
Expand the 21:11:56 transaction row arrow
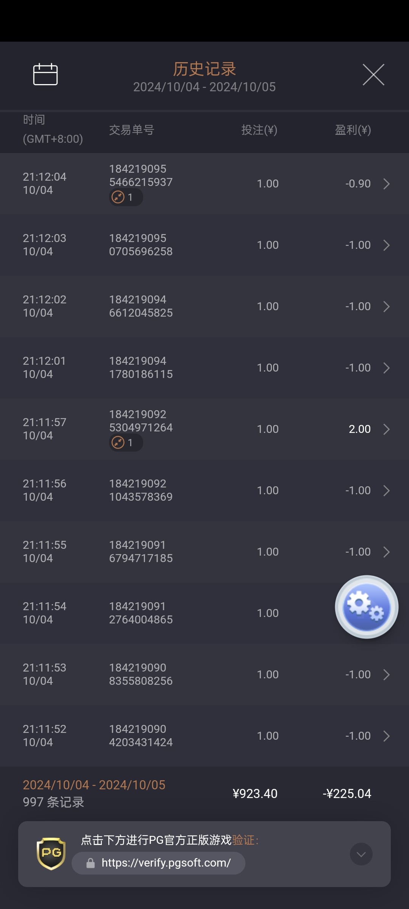[386, 490]
